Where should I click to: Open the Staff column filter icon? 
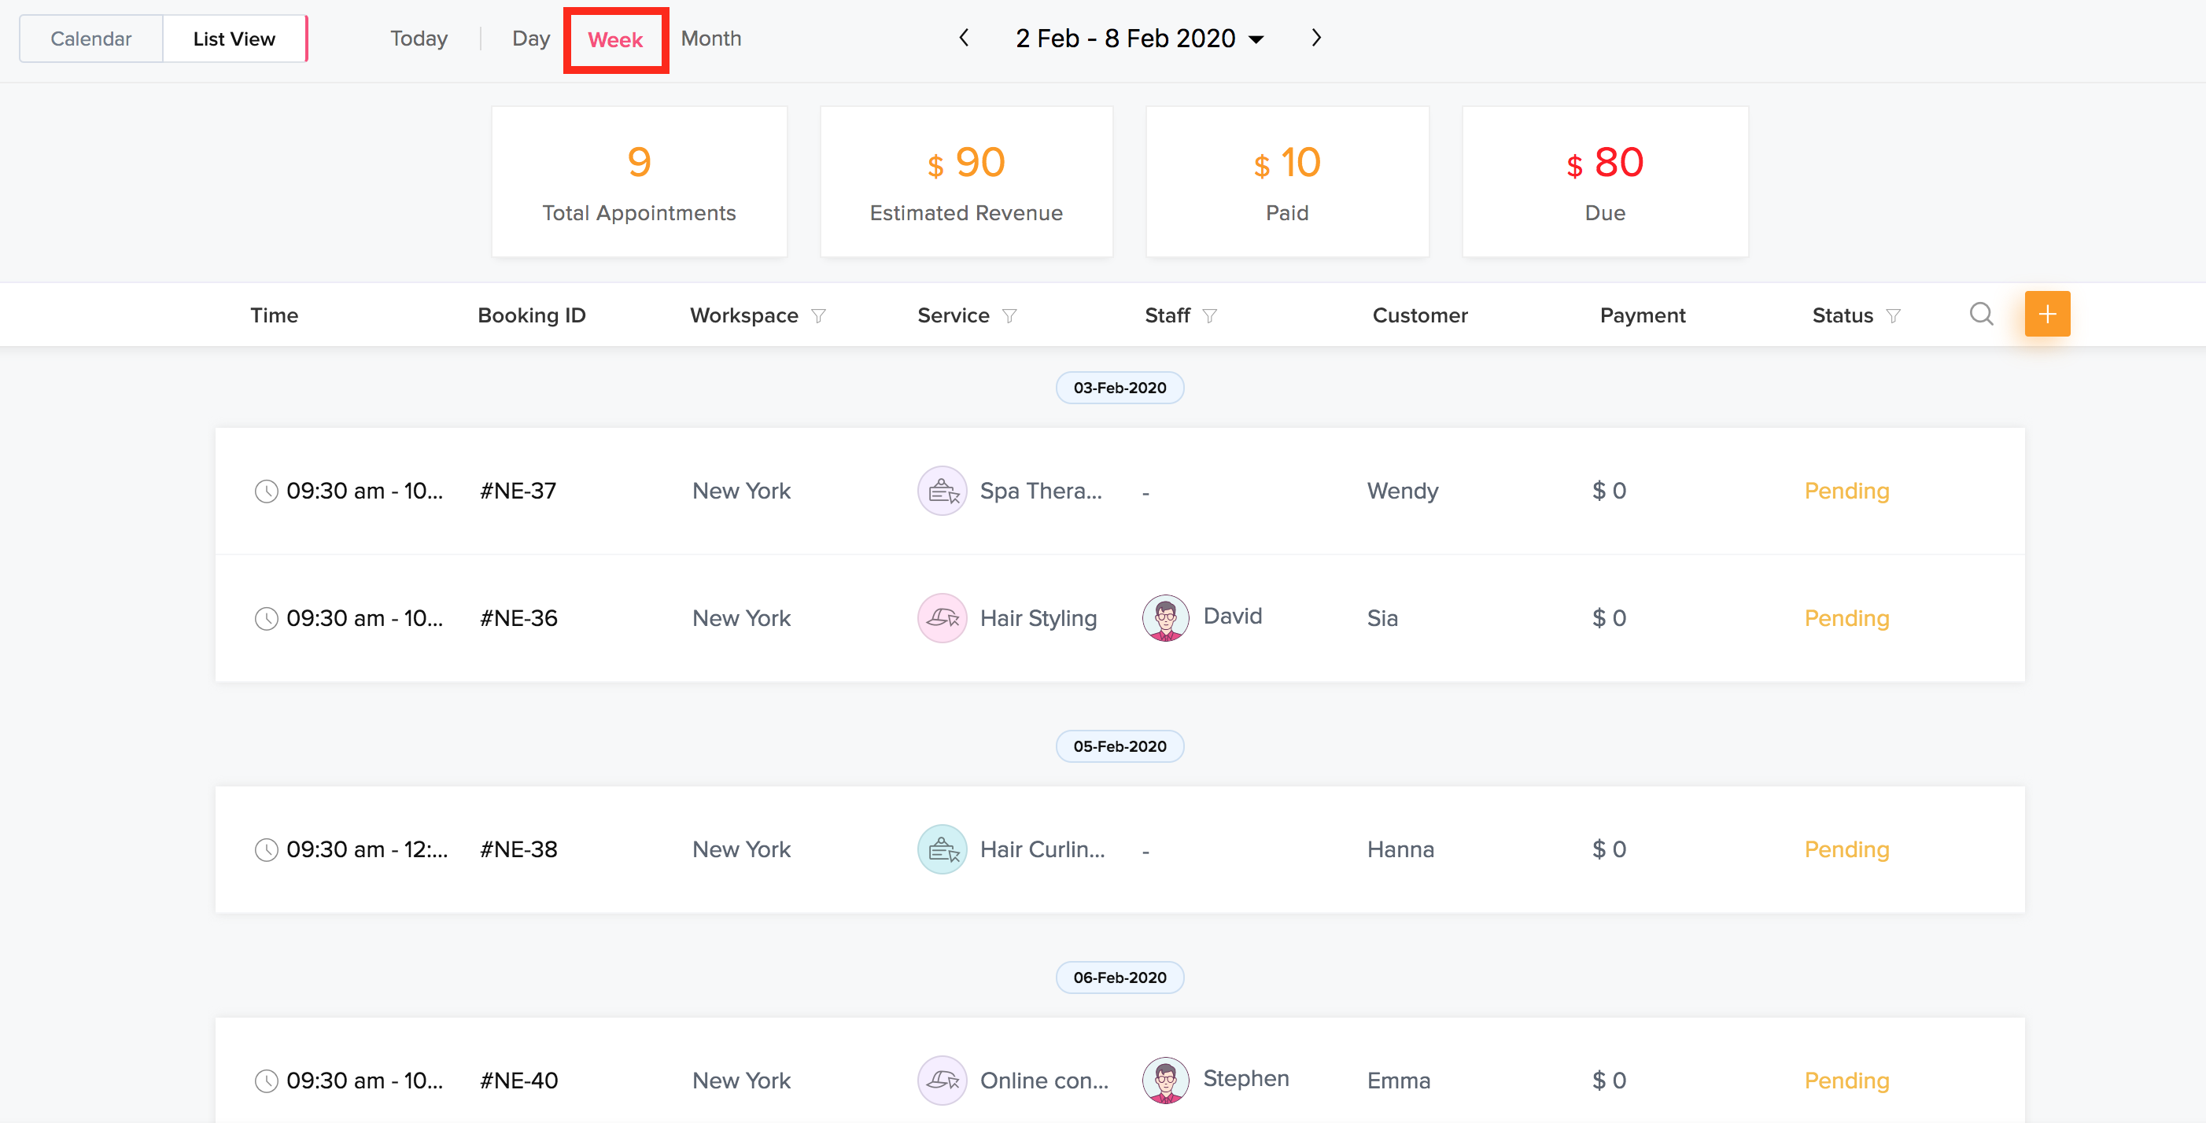[1209, 316]
